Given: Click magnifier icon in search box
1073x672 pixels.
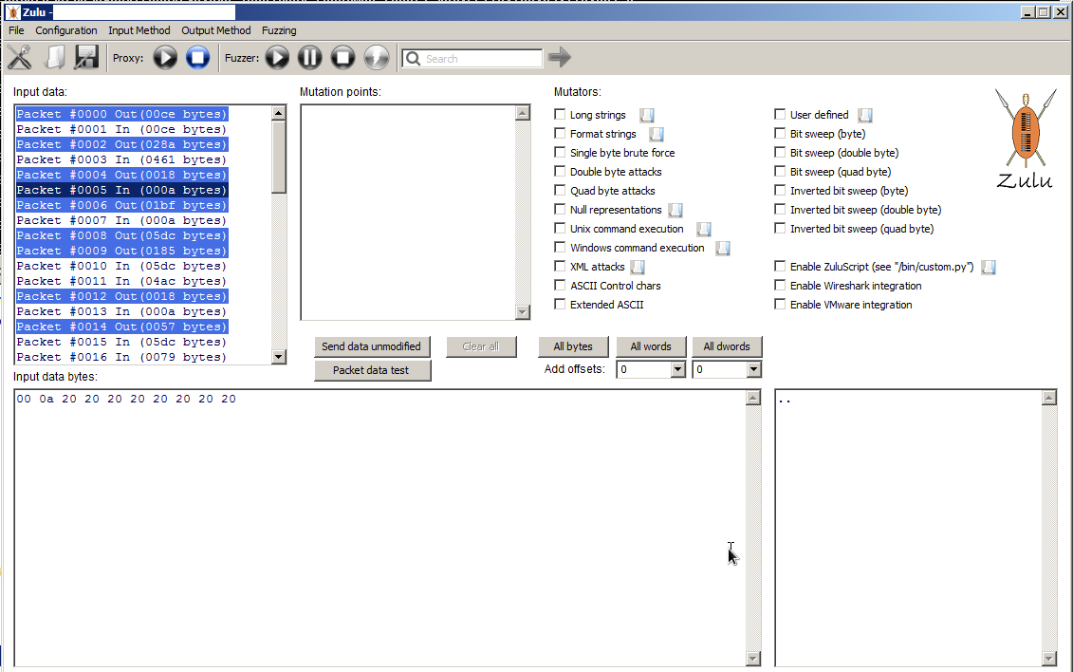Looking at the screenshot, I should click(413, 59).
